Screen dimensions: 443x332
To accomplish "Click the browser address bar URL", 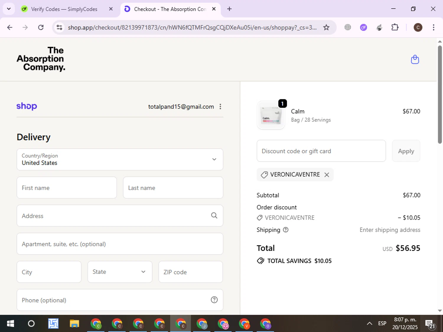I will pos(192,27).
